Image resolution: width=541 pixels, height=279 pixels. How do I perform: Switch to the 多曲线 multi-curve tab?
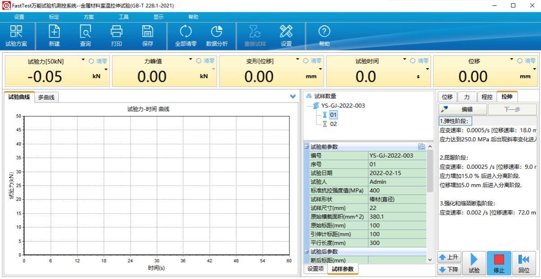(x=46, y=97)
